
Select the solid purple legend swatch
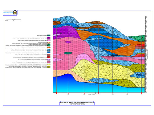click(49, 38)
